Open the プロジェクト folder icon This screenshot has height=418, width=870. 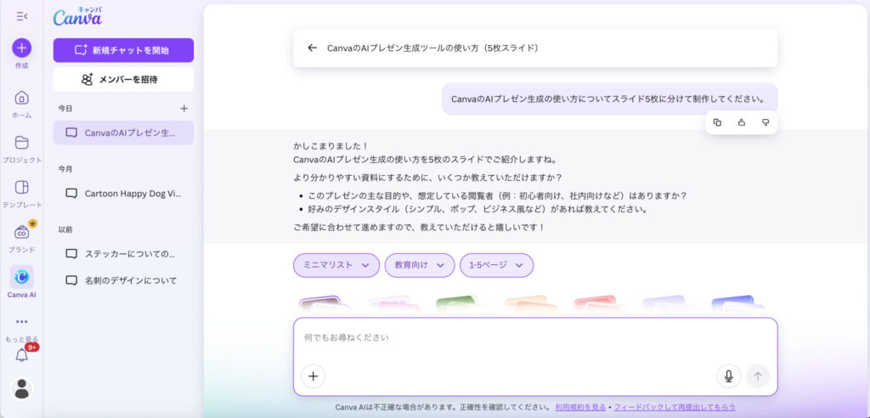[22, 143]
